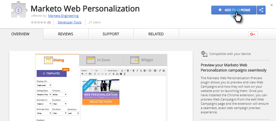Click the text alignment icon in the editor toolbar
Viewport: 276px width, 121px height.
pos(145,71)
